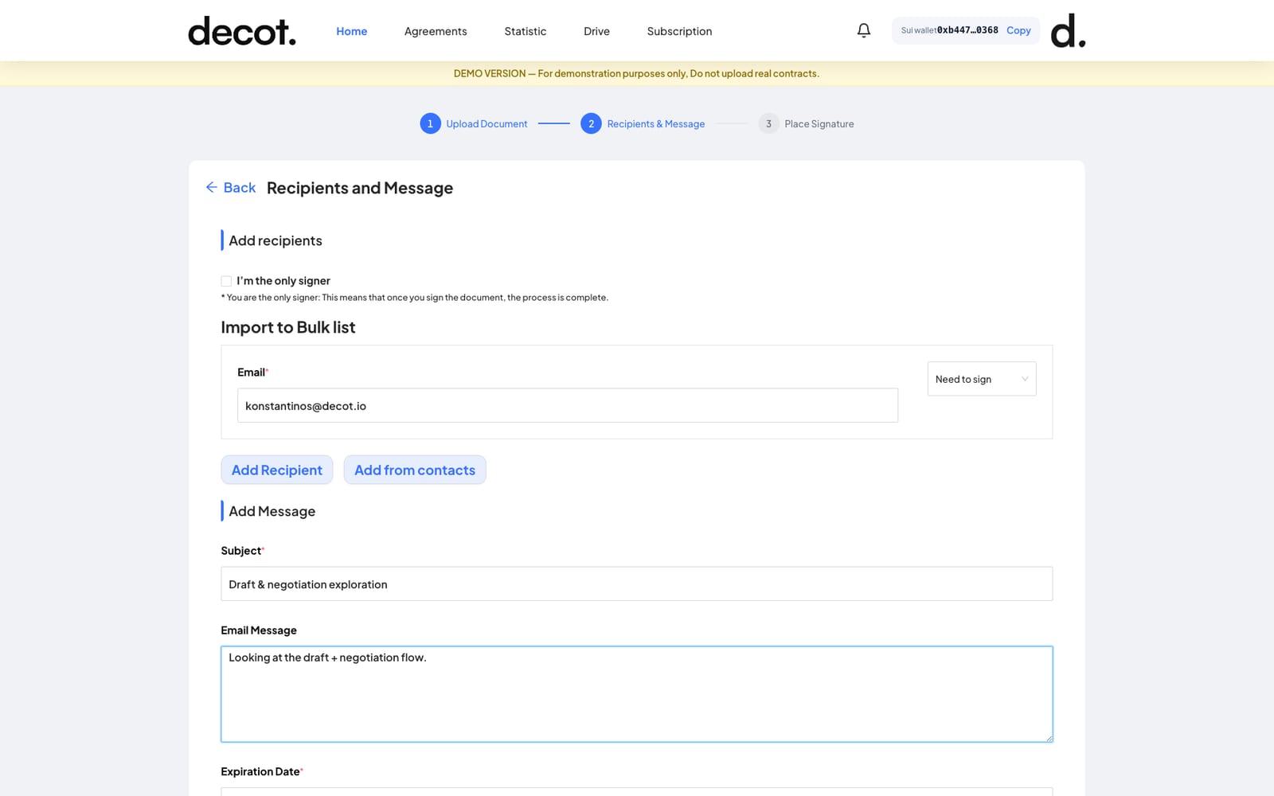
Task: Click step 3 circle icon
Action: coord(768,123)
